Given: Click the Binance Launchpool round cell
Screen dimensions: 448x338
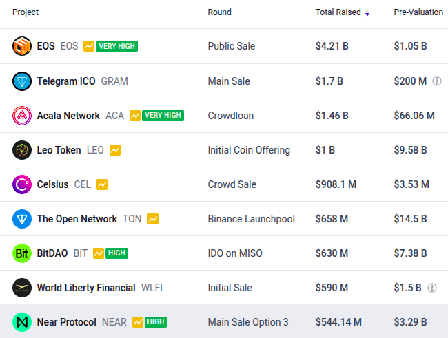Looking at the screenshot, I should coord(251,219).
